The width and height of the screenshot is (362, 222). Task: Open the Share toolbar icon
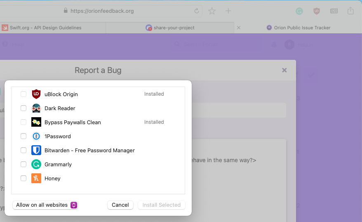(x=350, y=11)
